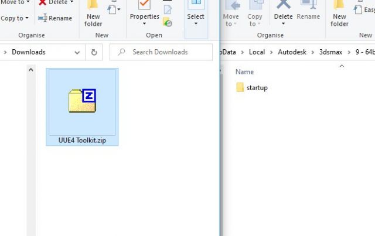Image resolution: width=375 pixels, height=236 pixels.
Task: Open the Delete dropdown in Downloads ribbon
Action: click(x=71, y=2)
